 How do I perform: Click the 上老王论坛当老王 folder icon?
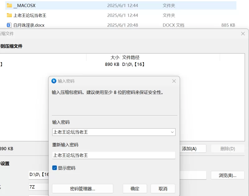coord(9,15)
